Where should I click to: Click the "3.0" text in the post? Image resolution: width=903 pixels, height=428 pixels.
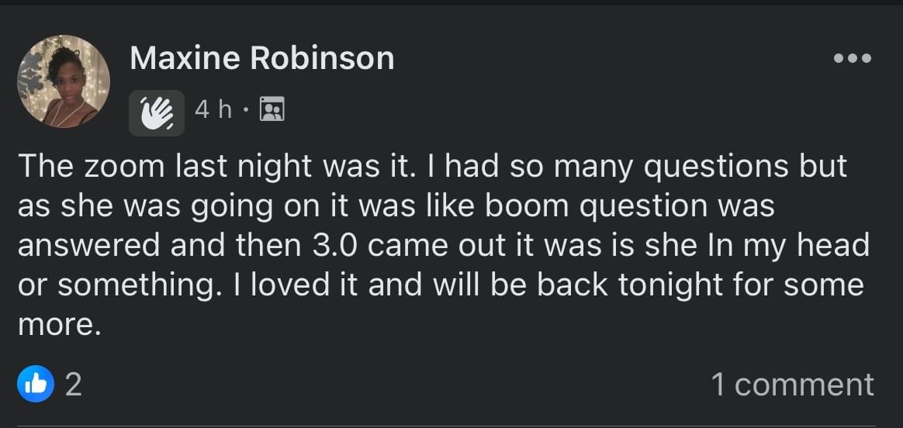334,246
